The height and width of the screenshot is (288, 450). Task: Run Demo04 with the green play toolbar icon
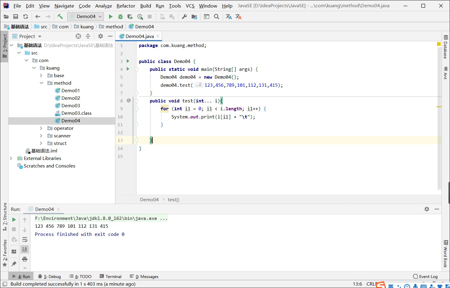coord(111,17)
